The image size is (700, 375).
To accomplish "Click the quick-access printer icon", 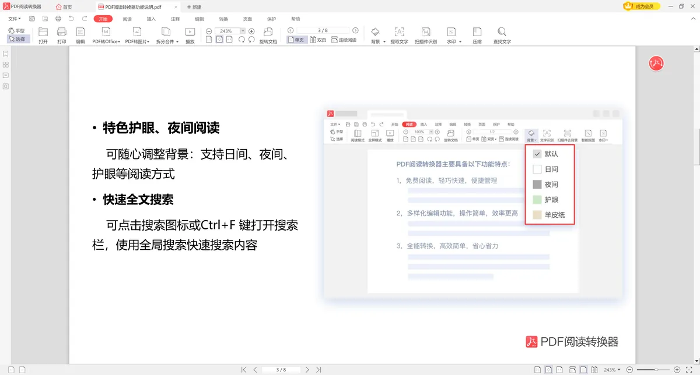I will 58,19.
